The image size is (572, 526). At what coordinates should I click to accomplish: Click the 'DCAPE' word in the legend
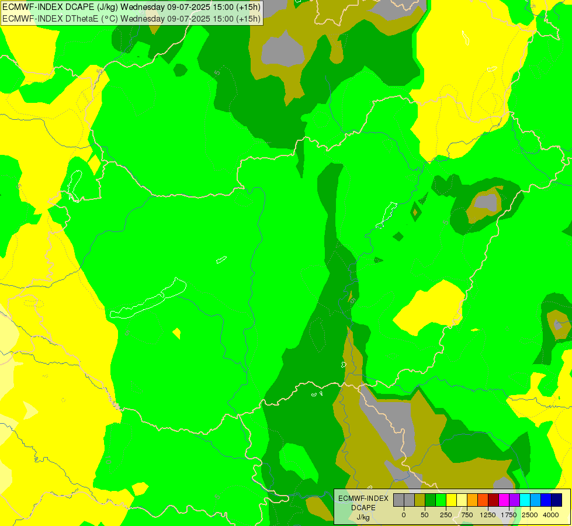click(x=363, y=508)
